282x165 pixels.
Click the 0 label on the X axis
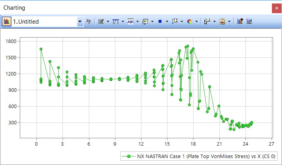tap(37, 144)
